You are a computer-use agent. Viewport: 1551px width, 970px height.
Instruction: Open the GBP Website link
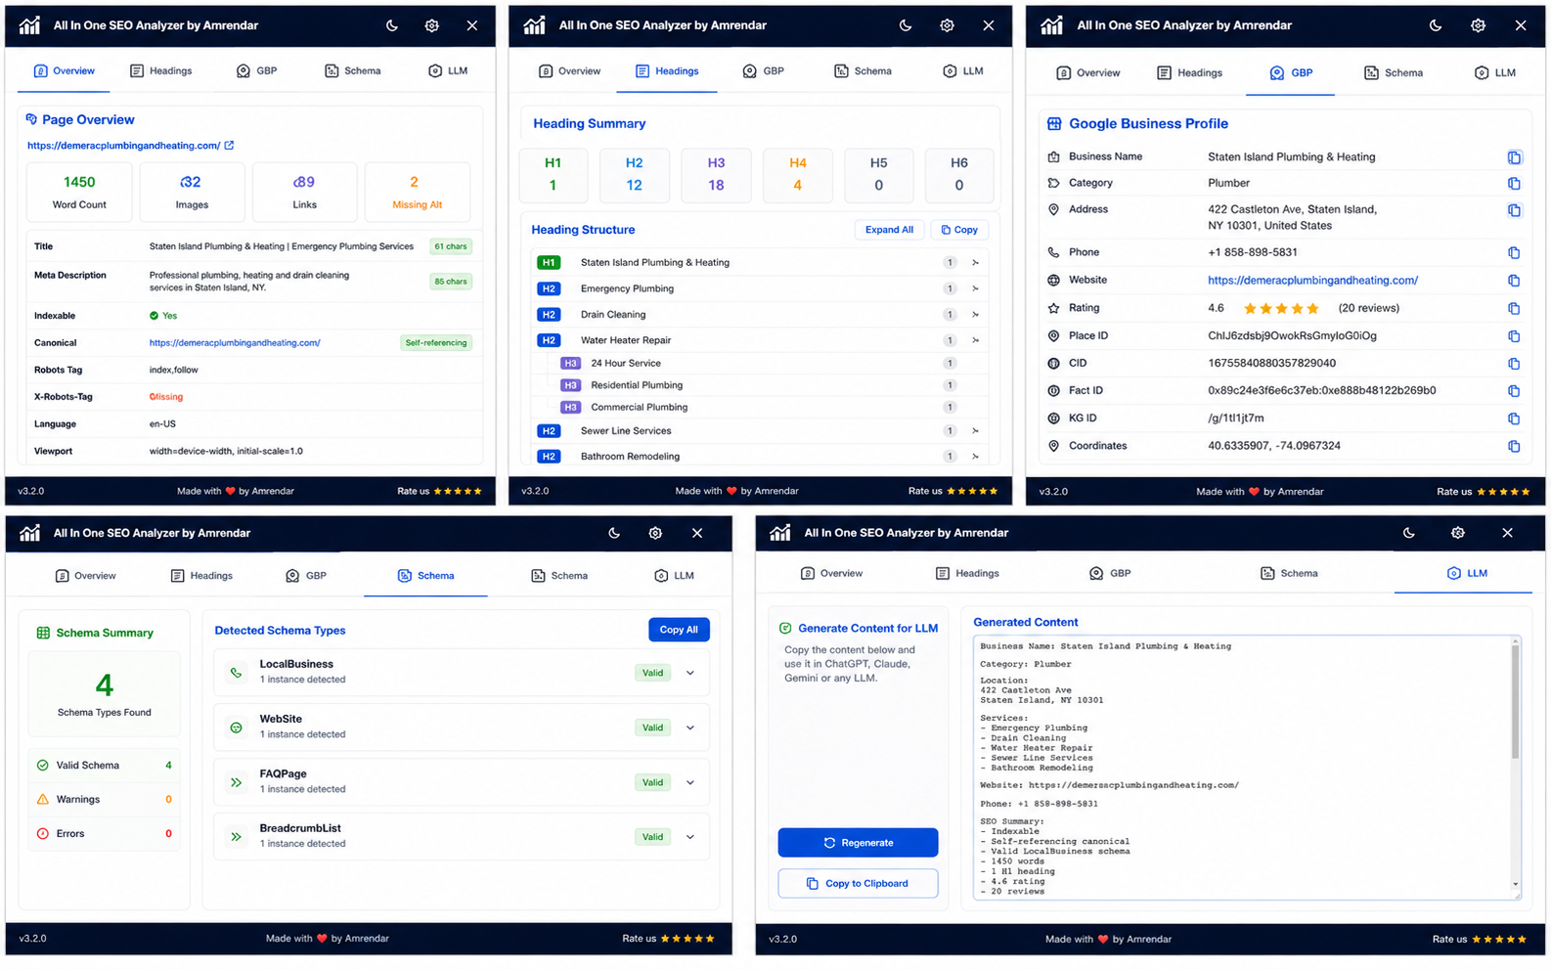1312,281
